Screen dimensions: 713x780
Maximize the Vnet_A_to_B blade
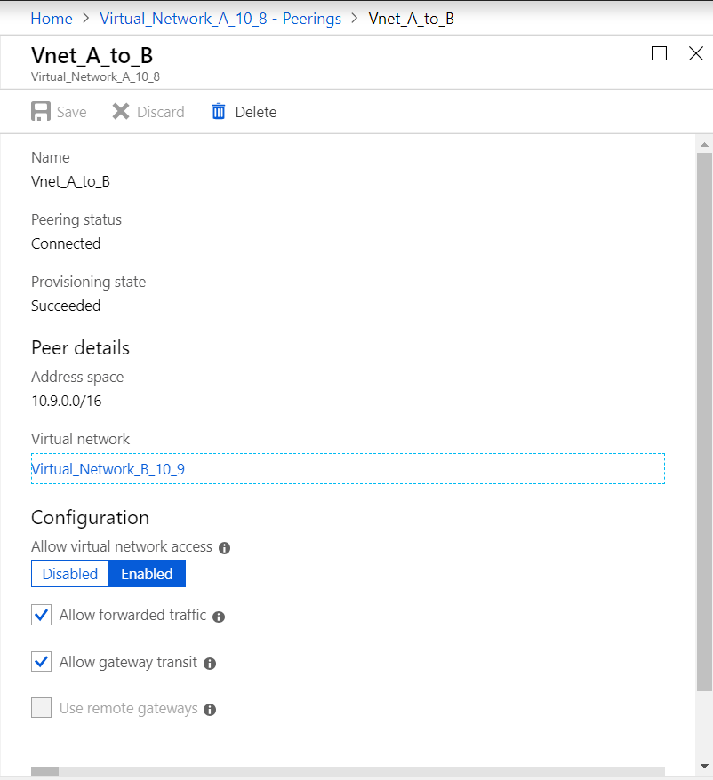(x=659, y=53)
